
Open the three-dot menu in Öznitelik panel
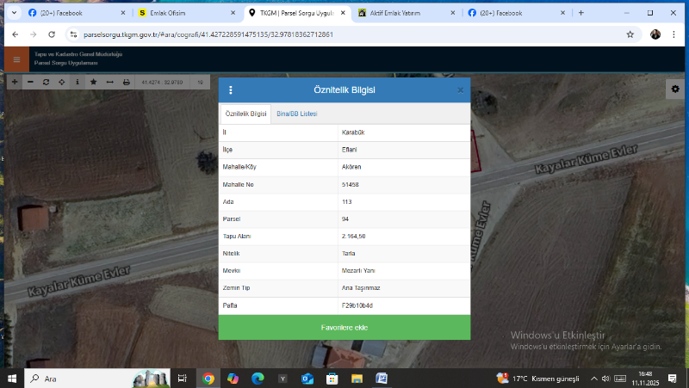click(x=231, y=89)
